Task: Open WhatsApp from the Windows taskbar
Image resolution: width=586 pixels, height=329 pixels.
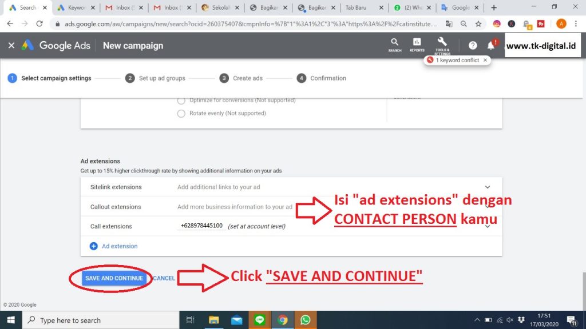Action: pyautogui.click(x=305, y=320)
